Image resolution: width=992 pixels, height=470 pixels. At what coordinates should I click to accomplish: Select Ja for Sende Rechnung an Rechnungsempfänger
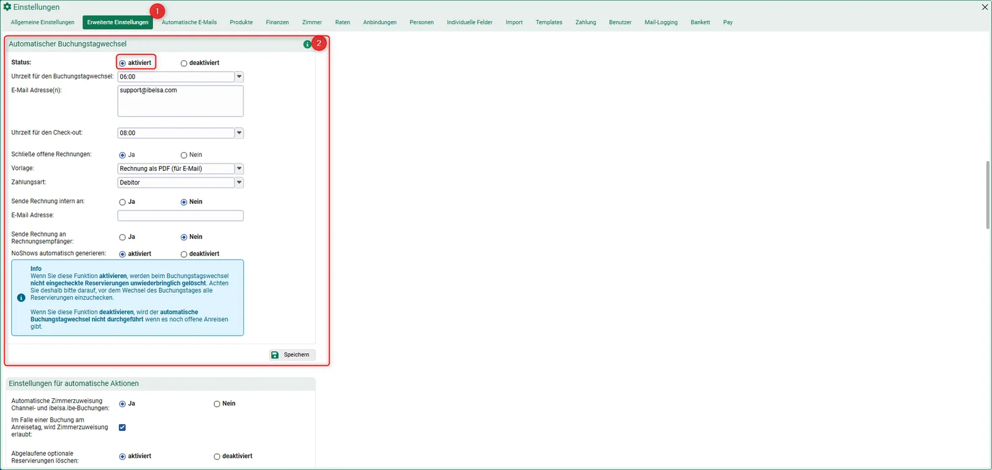point(122,238)
